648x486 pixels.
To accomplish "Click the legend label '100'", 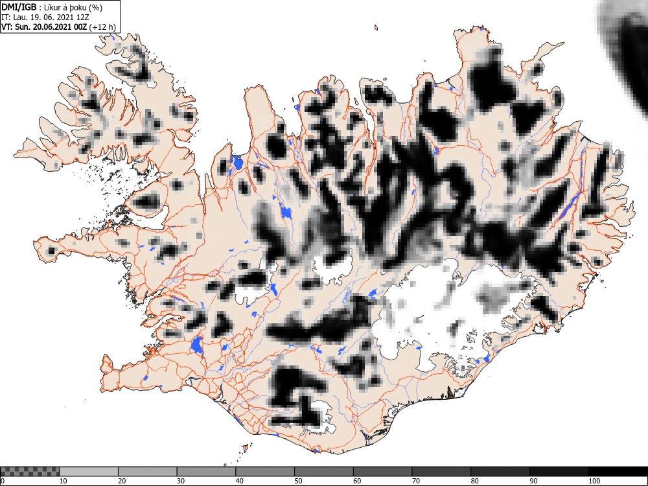I will [x=594, y=481].
